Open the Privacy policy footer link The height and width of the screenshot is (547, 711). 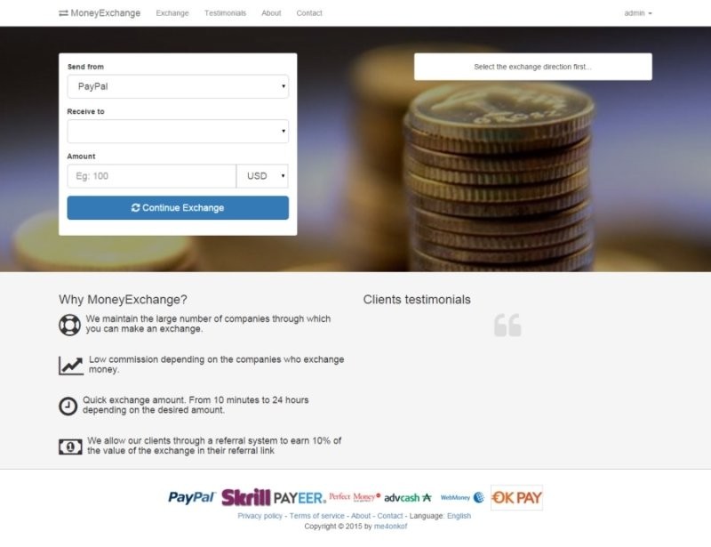[260, 516]
